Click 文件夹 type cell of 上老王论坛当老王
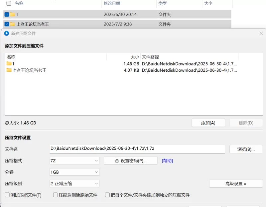266x207 pixels. [x=165, y=24]
